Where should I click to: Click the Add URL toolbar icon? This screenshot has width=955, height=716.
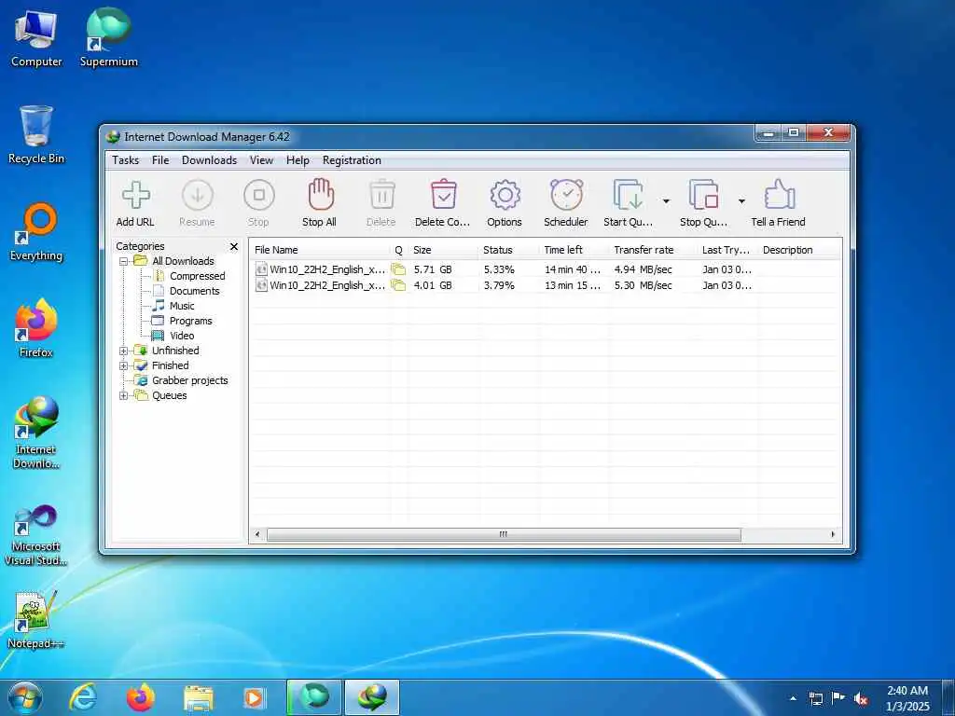135,196
